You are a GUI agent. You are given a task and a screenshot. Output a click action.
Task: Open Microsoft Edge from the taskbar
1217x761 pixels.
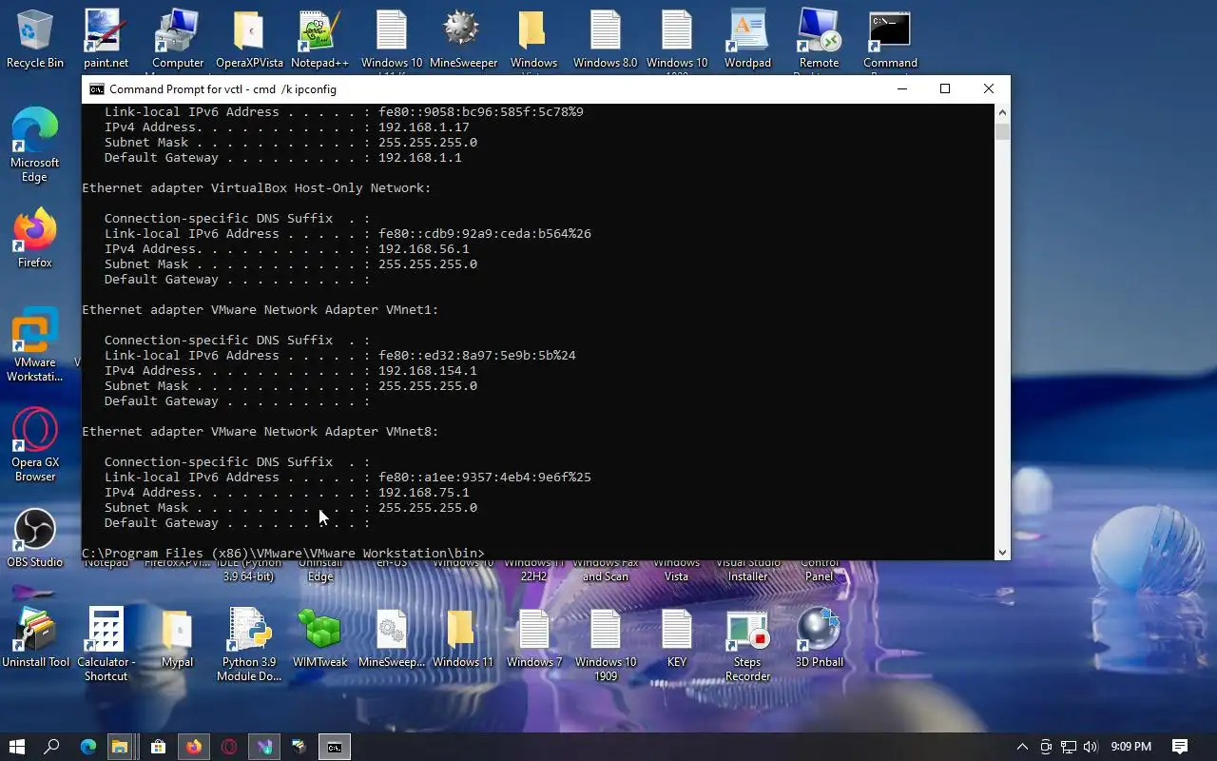(87, 747)
